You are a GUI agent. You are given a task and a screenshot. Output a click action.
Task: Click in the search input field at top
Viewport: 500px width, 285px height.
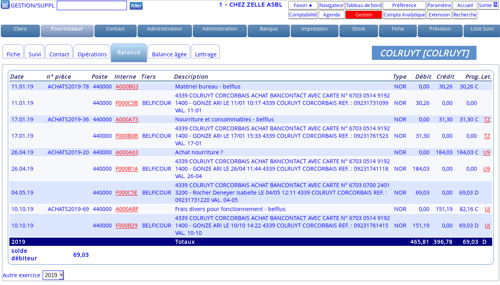[92, 5]
